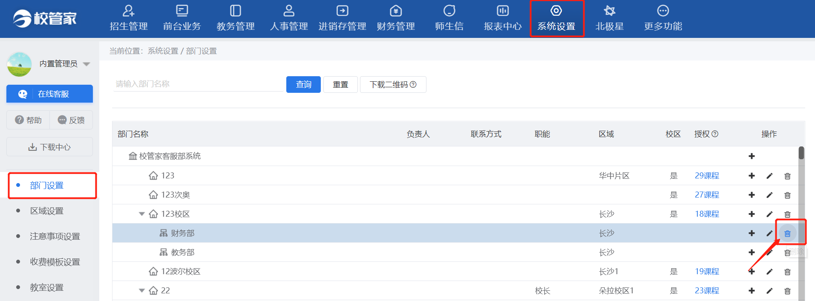The image size is (815, 301).
Task: Click 下载二维码 button
Action: coord(393,84)
